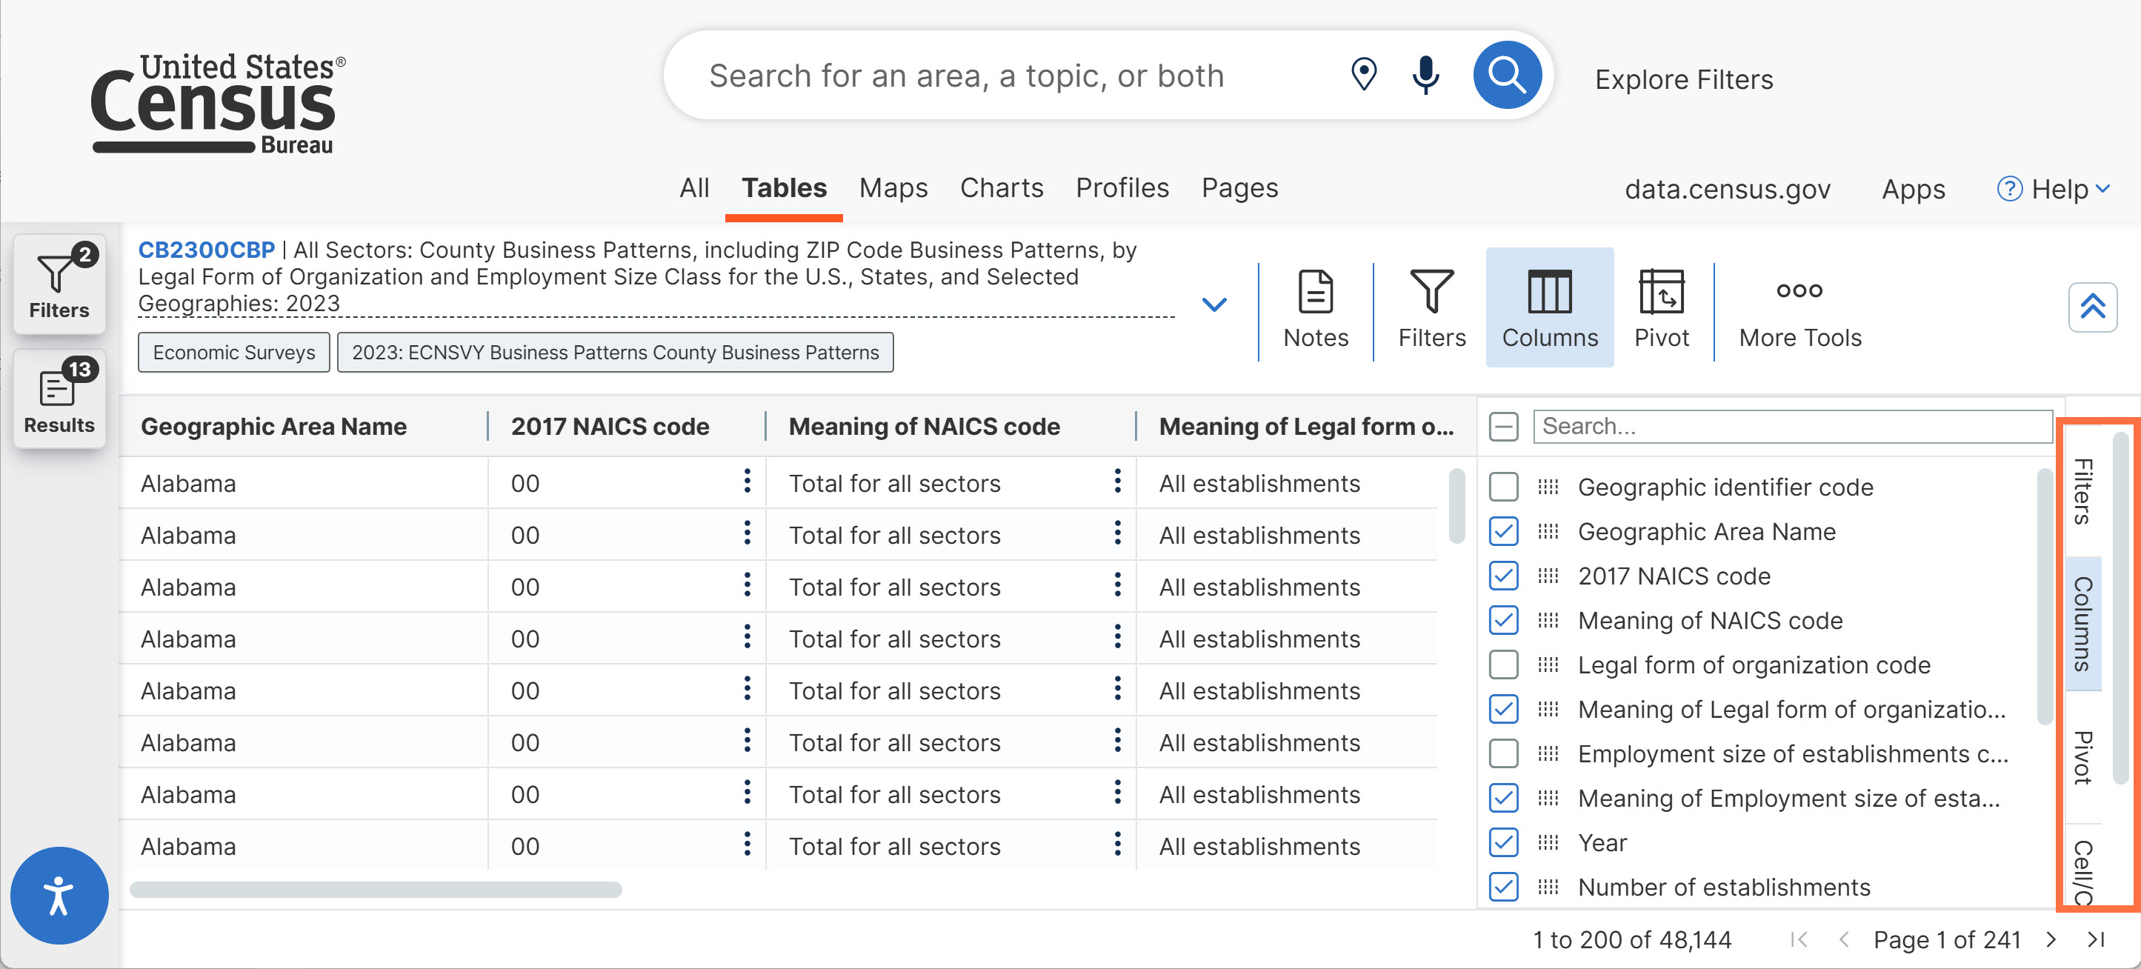This screenshot has width=2141, height=969.
Task: Click the accessibility button
Action: [x=59, y=895]
